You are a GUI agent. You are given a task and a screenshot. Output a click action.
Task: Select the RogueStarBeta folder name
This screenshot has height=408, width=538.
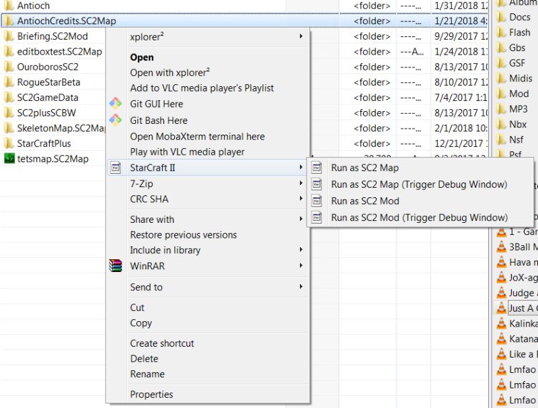coord(48,82)
